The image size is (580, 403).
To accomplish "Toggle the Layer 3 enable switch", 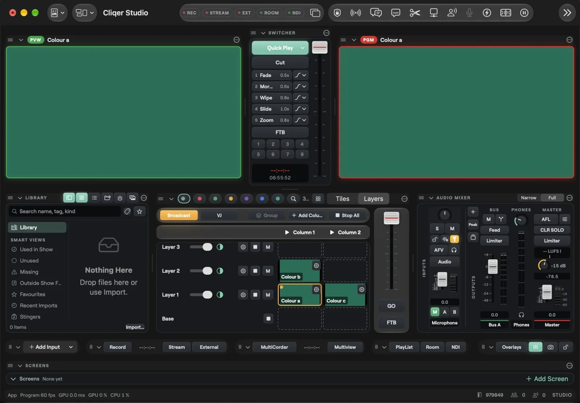I will pyautogui.click(x=201, y=247).
